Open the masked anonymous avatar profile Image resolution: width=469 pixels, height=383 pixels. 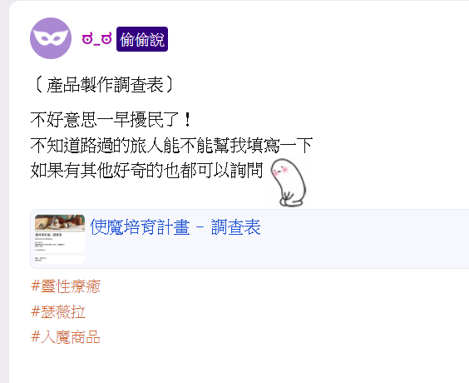(x=51, y=38)
